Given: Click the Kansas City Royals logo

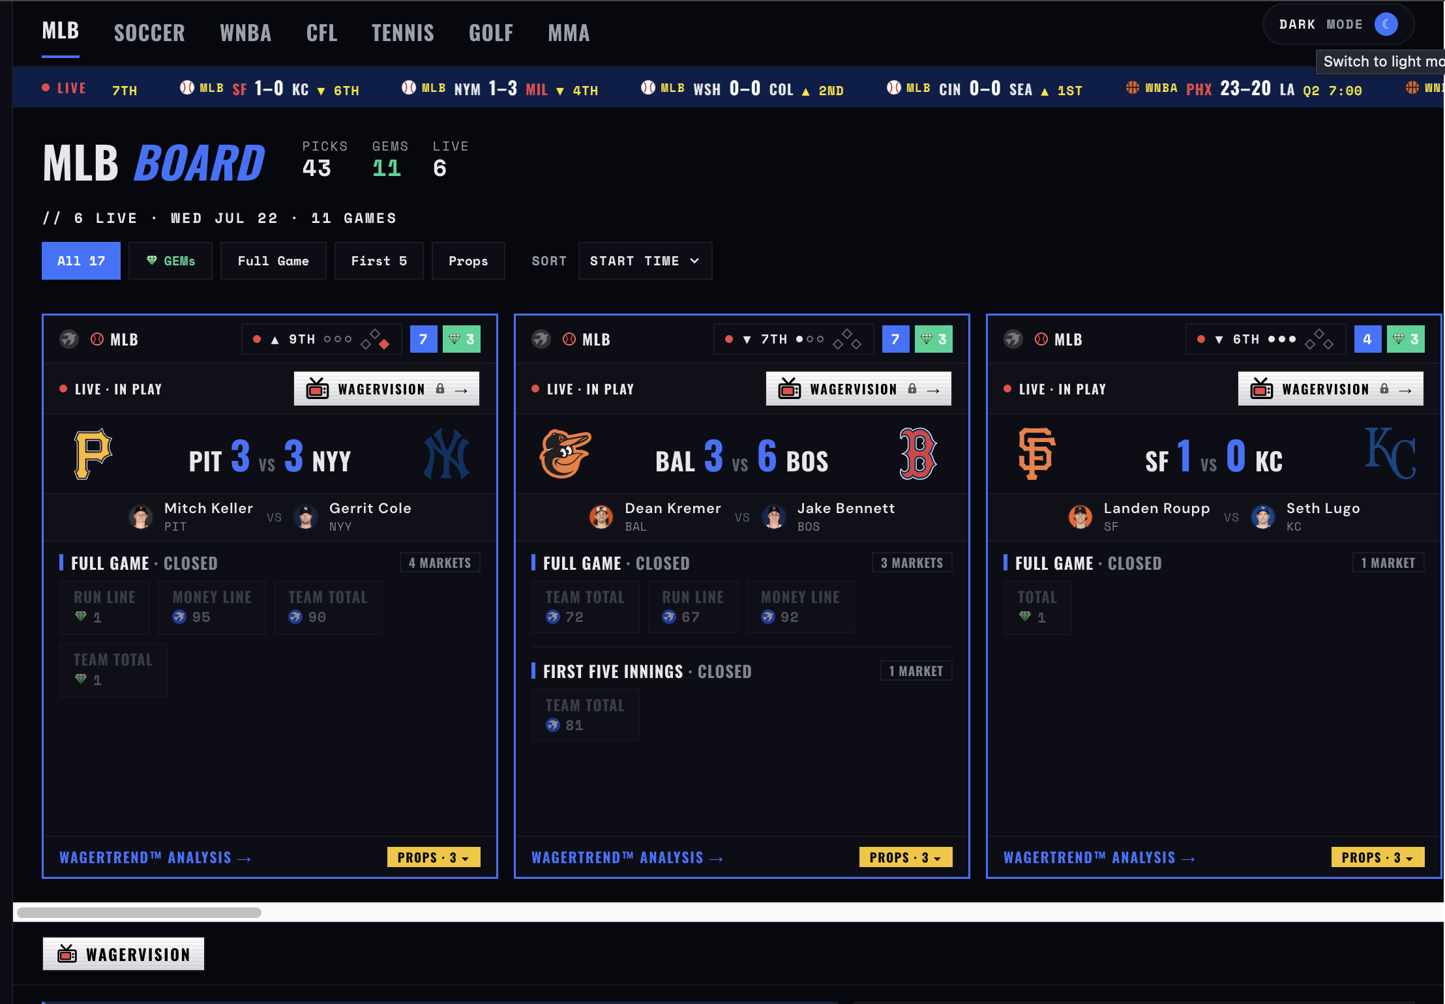Looking at the screenshot, I should click(1391, 454).
